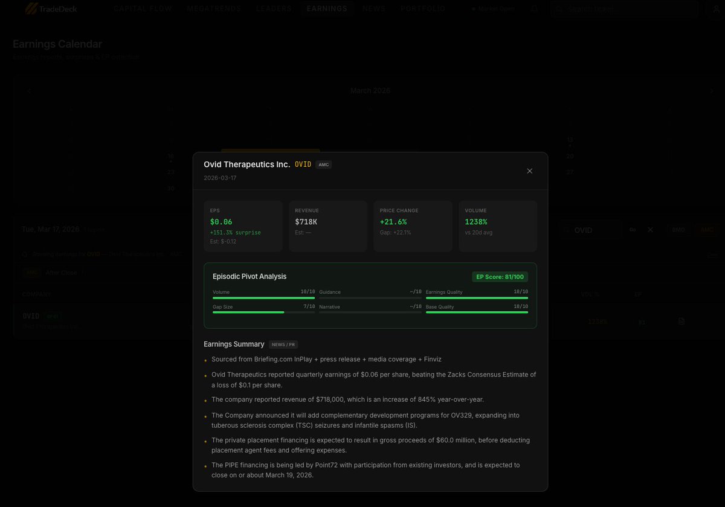Click the 845% year-over-year revenue bullet

pyautogui.click(x=347, y=399)
